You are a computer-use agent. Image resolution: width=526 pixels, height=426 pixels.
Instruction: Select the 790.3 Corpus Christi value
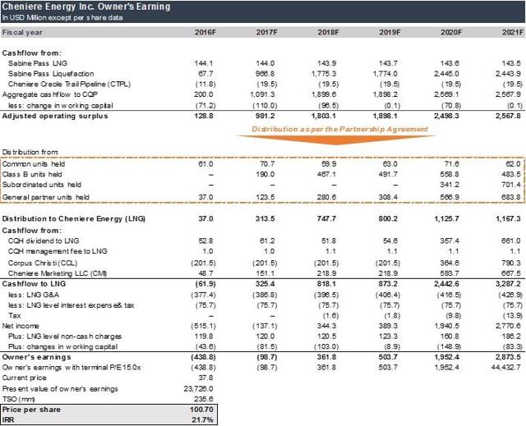coord(511,263)
